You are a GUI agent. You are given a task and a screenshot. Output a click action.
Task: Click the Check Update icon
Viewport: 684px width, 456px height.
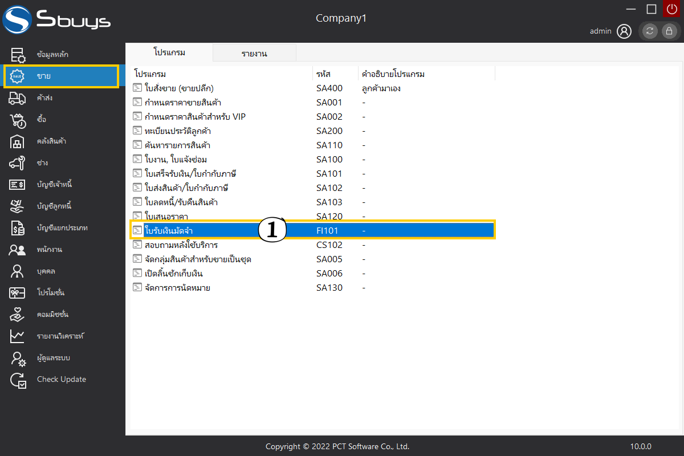(18, 380)
